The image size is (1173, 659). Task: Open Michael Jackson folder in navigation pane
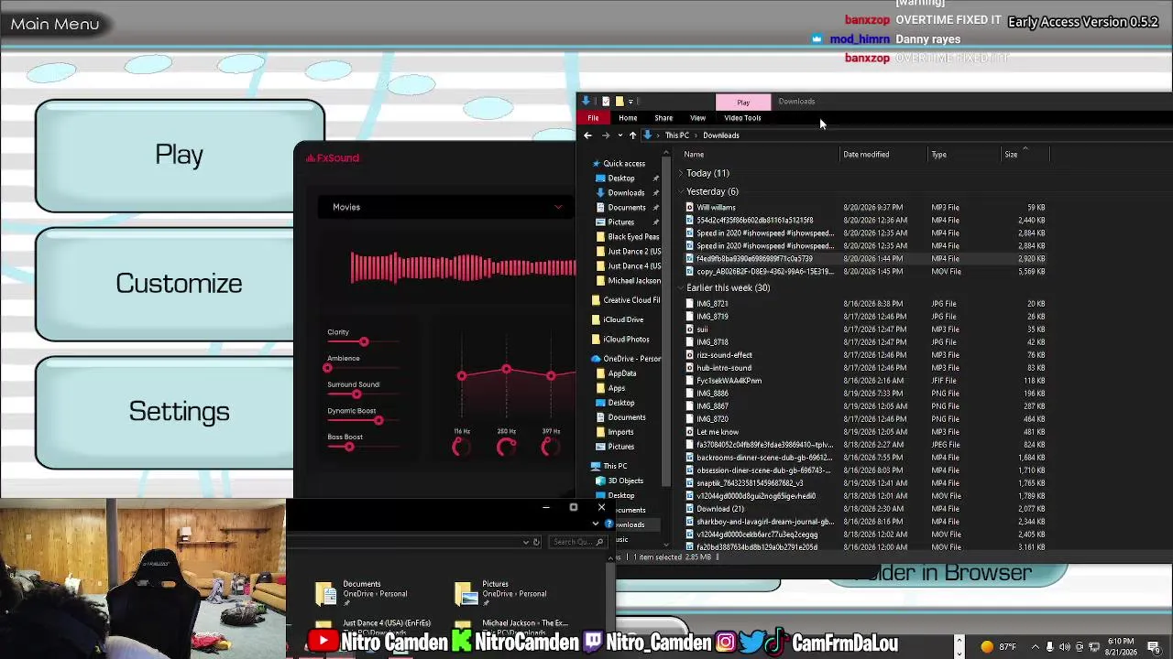pyautogui.click(x=628, y=281)
